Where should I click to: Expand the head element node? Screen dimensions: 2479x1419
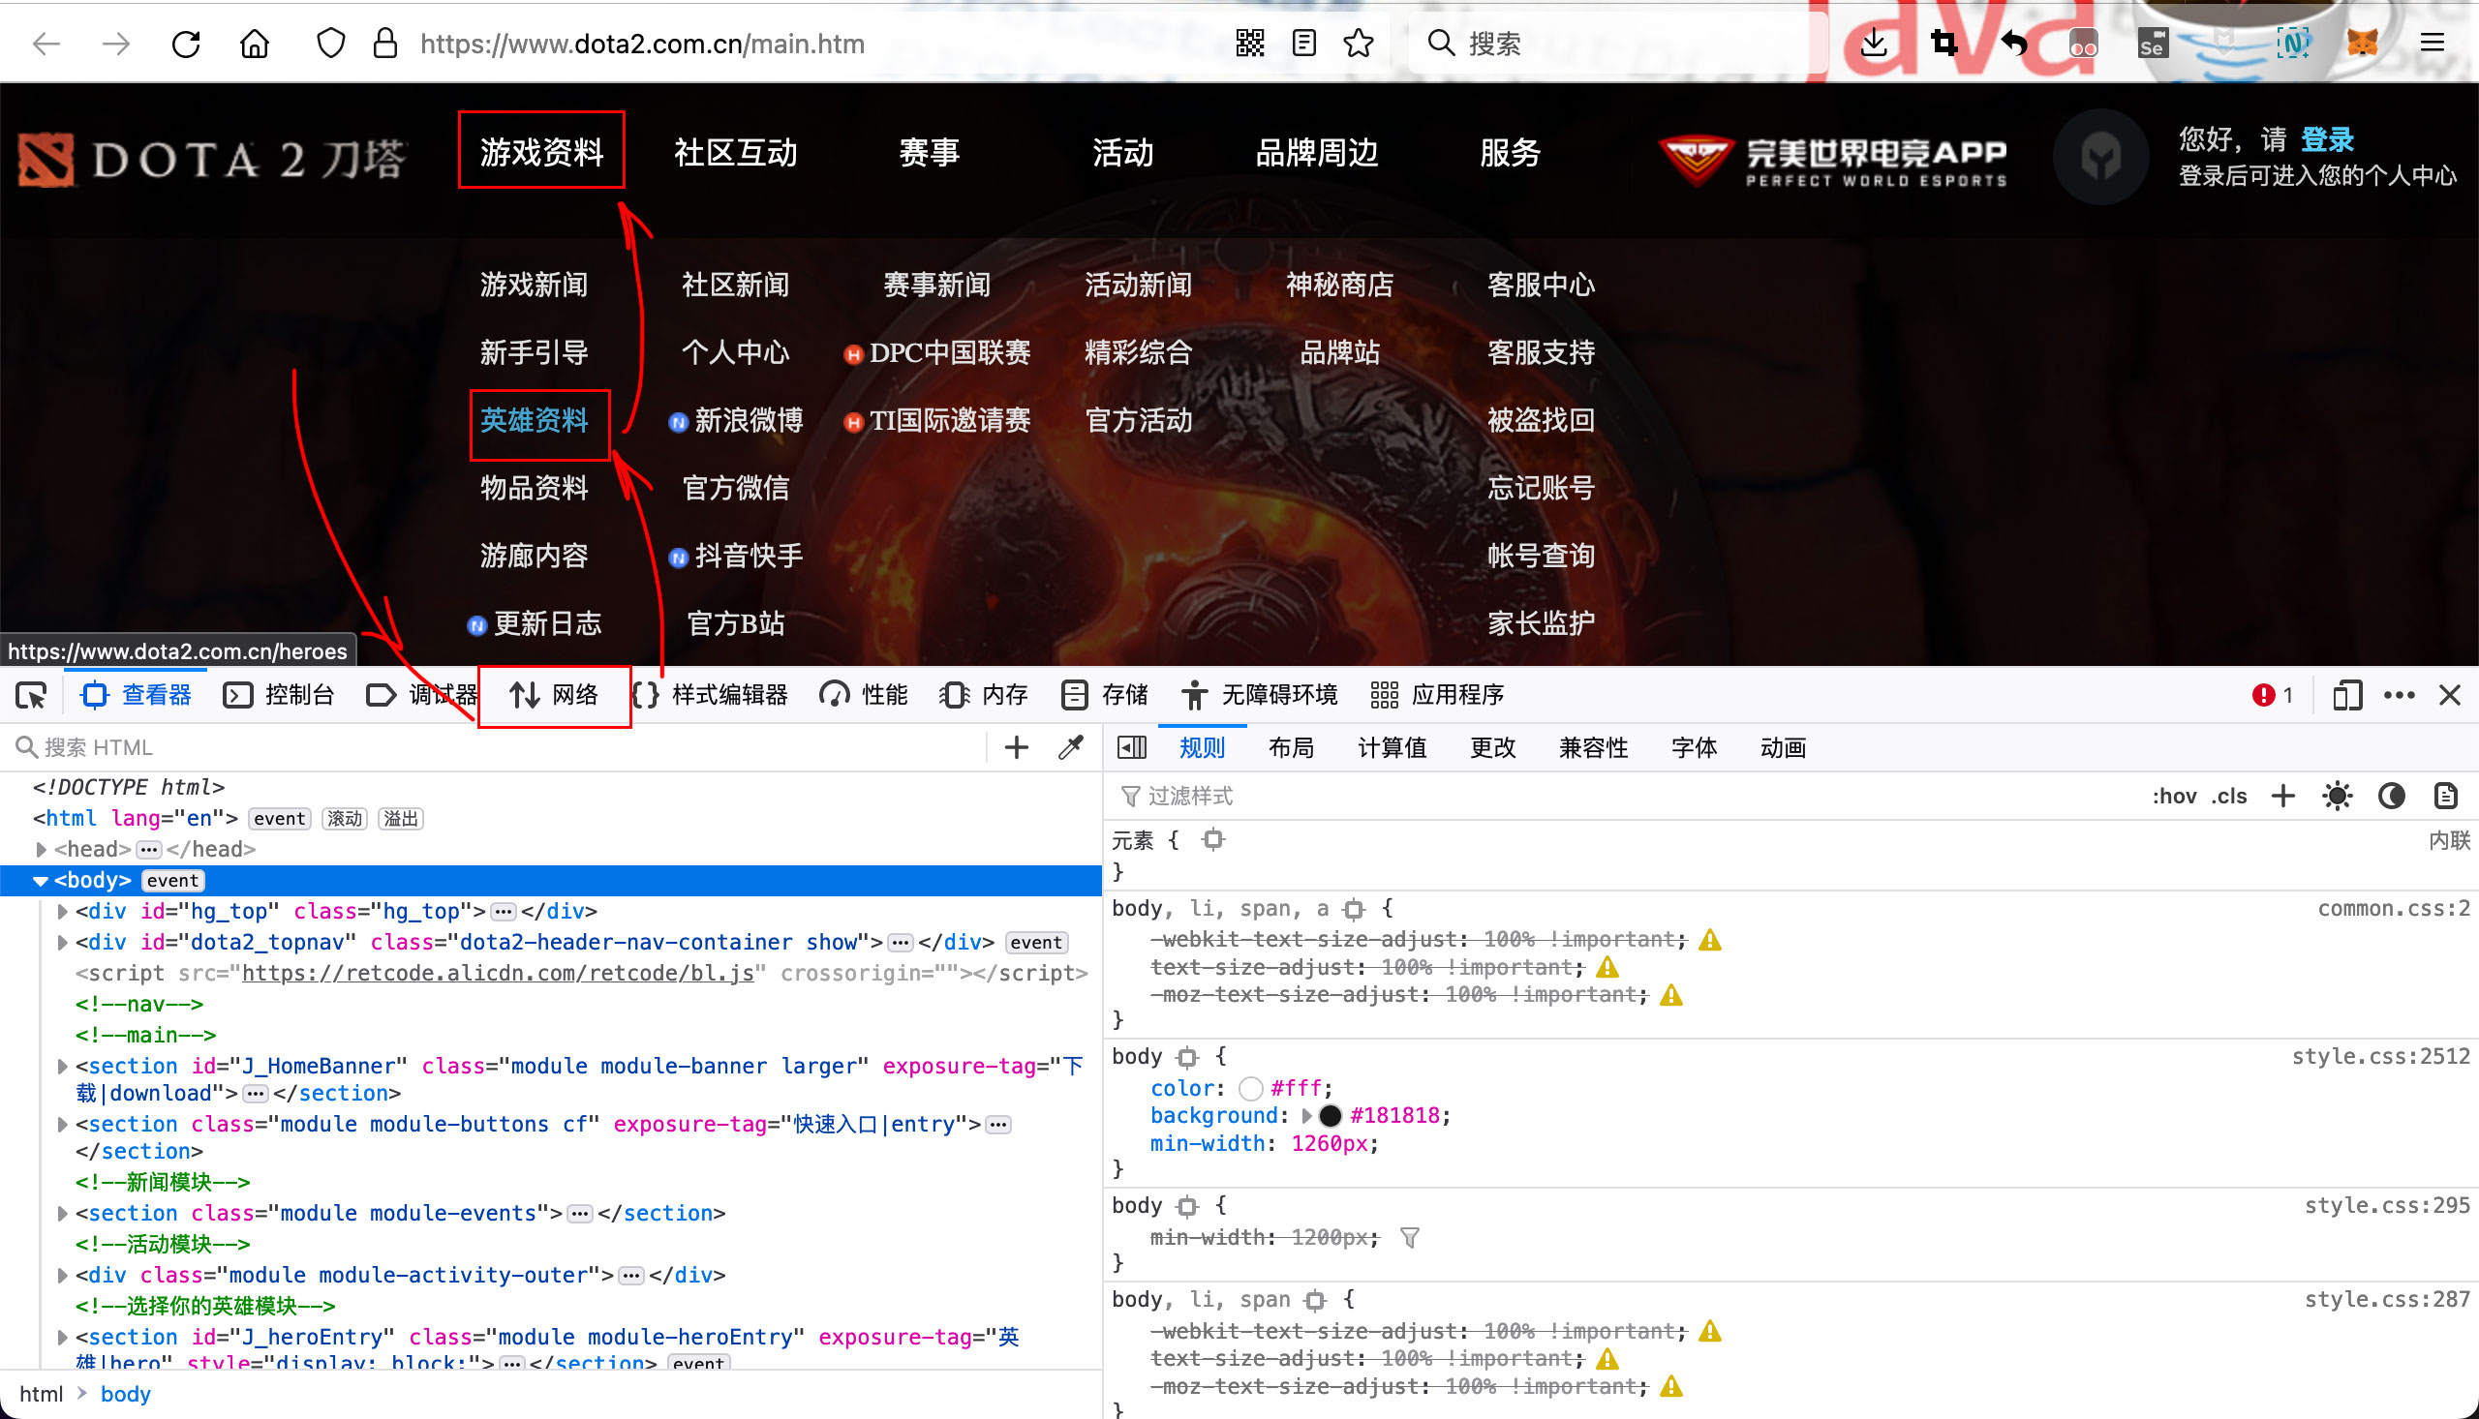[x=41, y=850]
